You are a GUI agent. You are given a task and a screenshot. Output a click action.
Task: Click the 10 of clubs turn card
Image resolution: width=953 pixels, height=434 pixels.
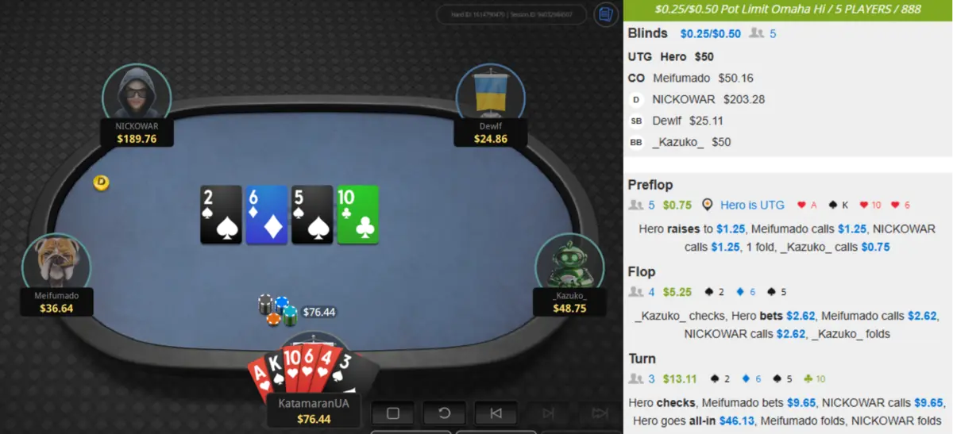click(358, 214)
